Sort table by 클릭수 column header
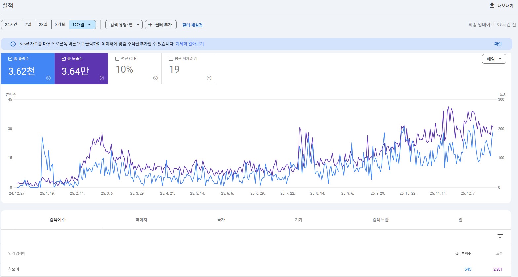 466,253
